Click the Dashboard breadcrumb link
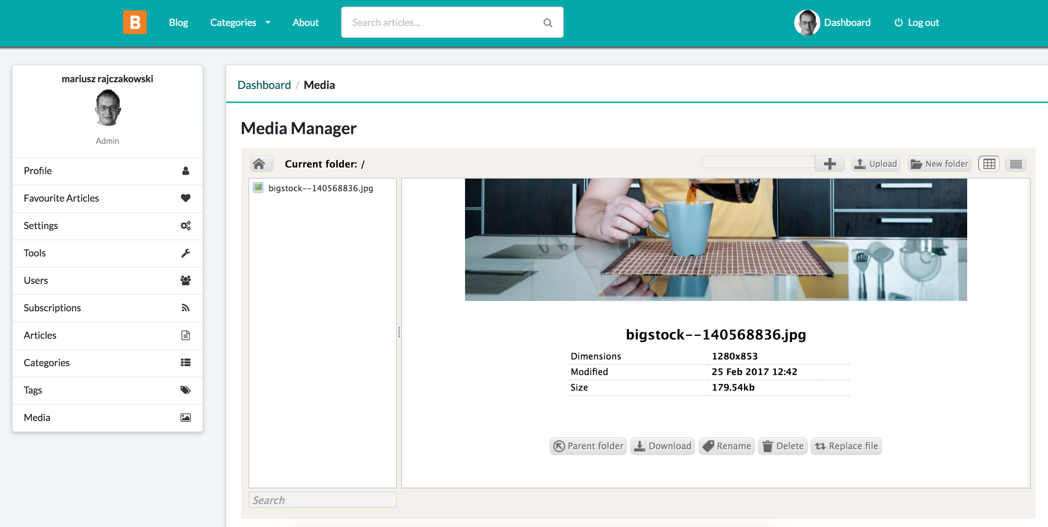The height and width of the screenshot is (527, 1048). coord(264,84)
